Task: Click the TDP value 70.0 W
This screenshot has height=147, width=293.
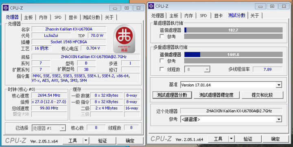Action: 97,35
